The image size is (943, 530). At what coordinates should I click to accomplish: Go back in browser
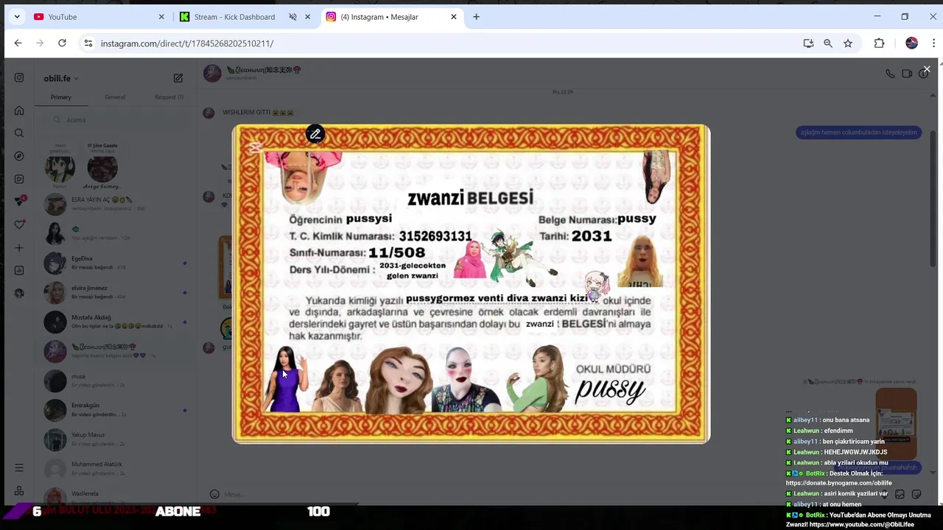(18, 43)
